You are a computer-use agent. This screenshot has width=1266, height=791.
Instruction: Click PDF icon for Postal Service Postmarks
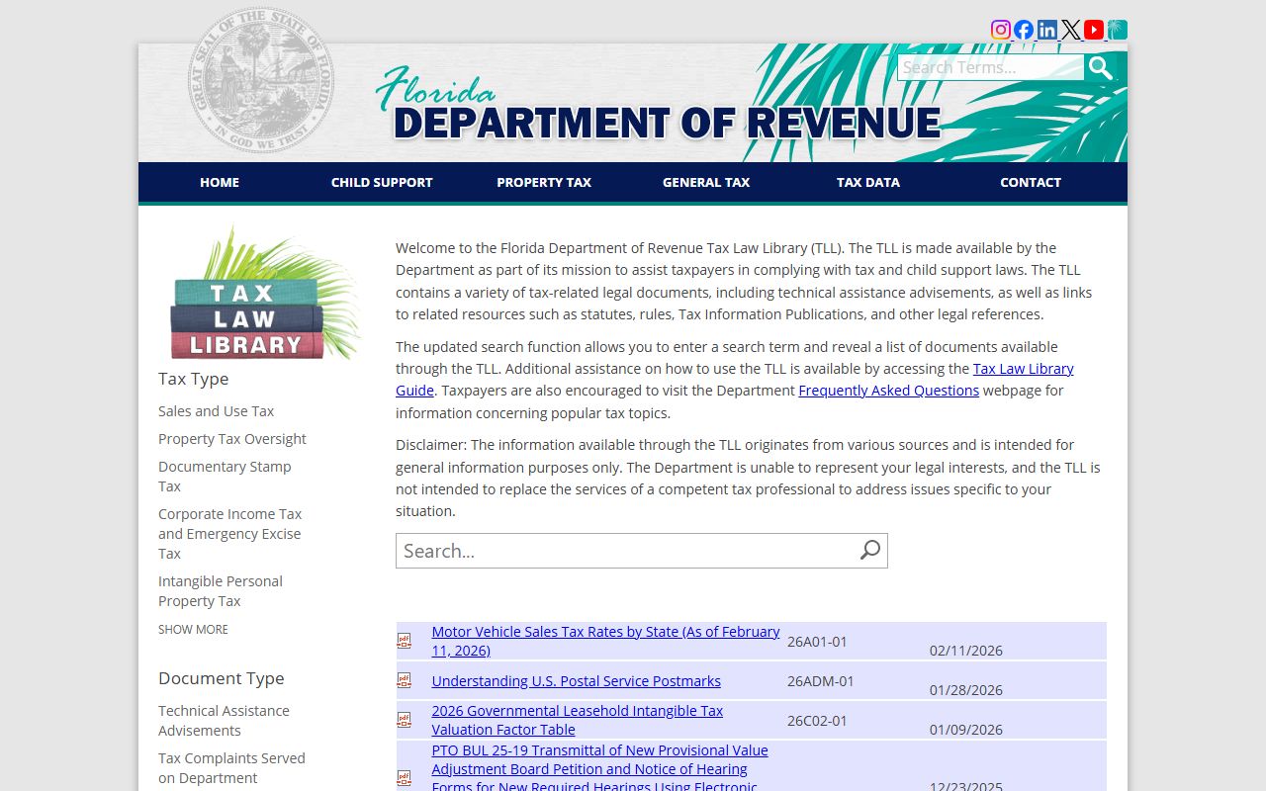(x=404, y=680)
